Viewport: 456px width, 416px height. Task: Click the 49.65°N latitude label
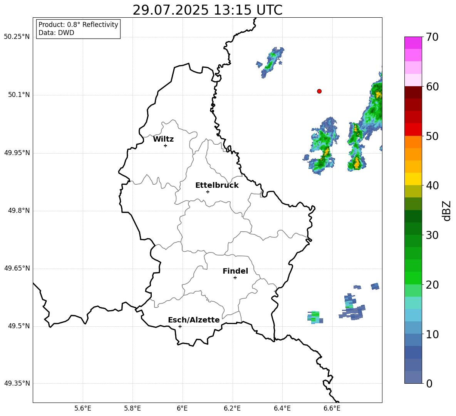(17, 268)
